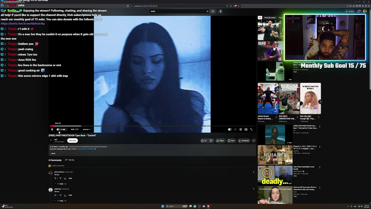Screen dimensions: 371x209
Task: Toggle subtitles in the video player
Action: pyautogui.click(x=235, y=129)
